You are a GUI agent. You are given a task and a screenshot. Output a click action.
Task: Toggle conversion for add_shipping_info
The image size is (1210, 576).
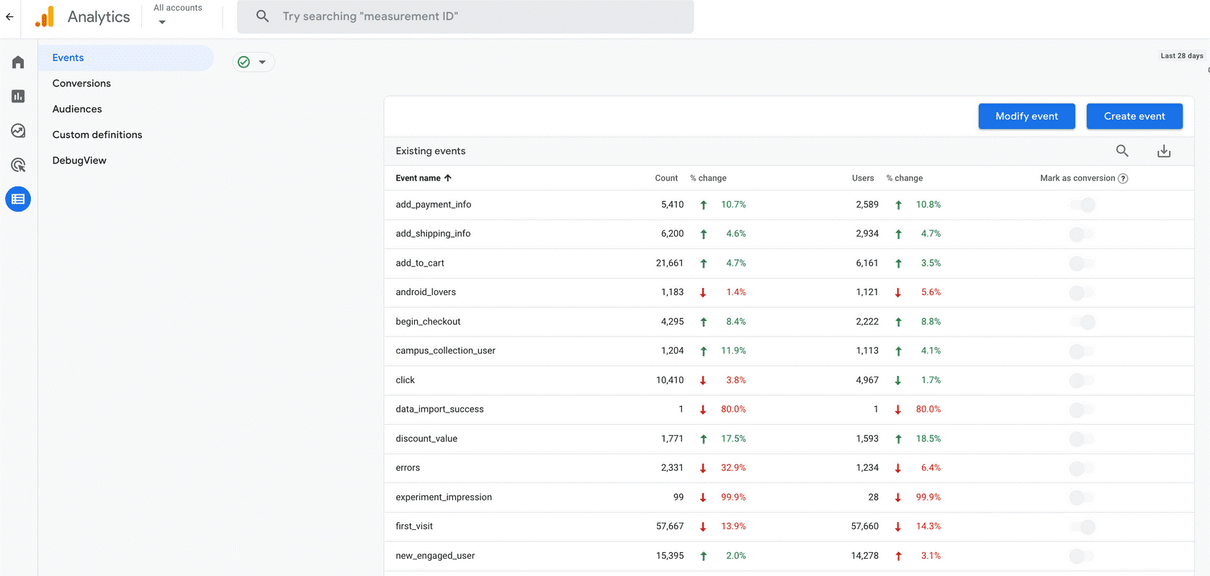[1082, 234]
